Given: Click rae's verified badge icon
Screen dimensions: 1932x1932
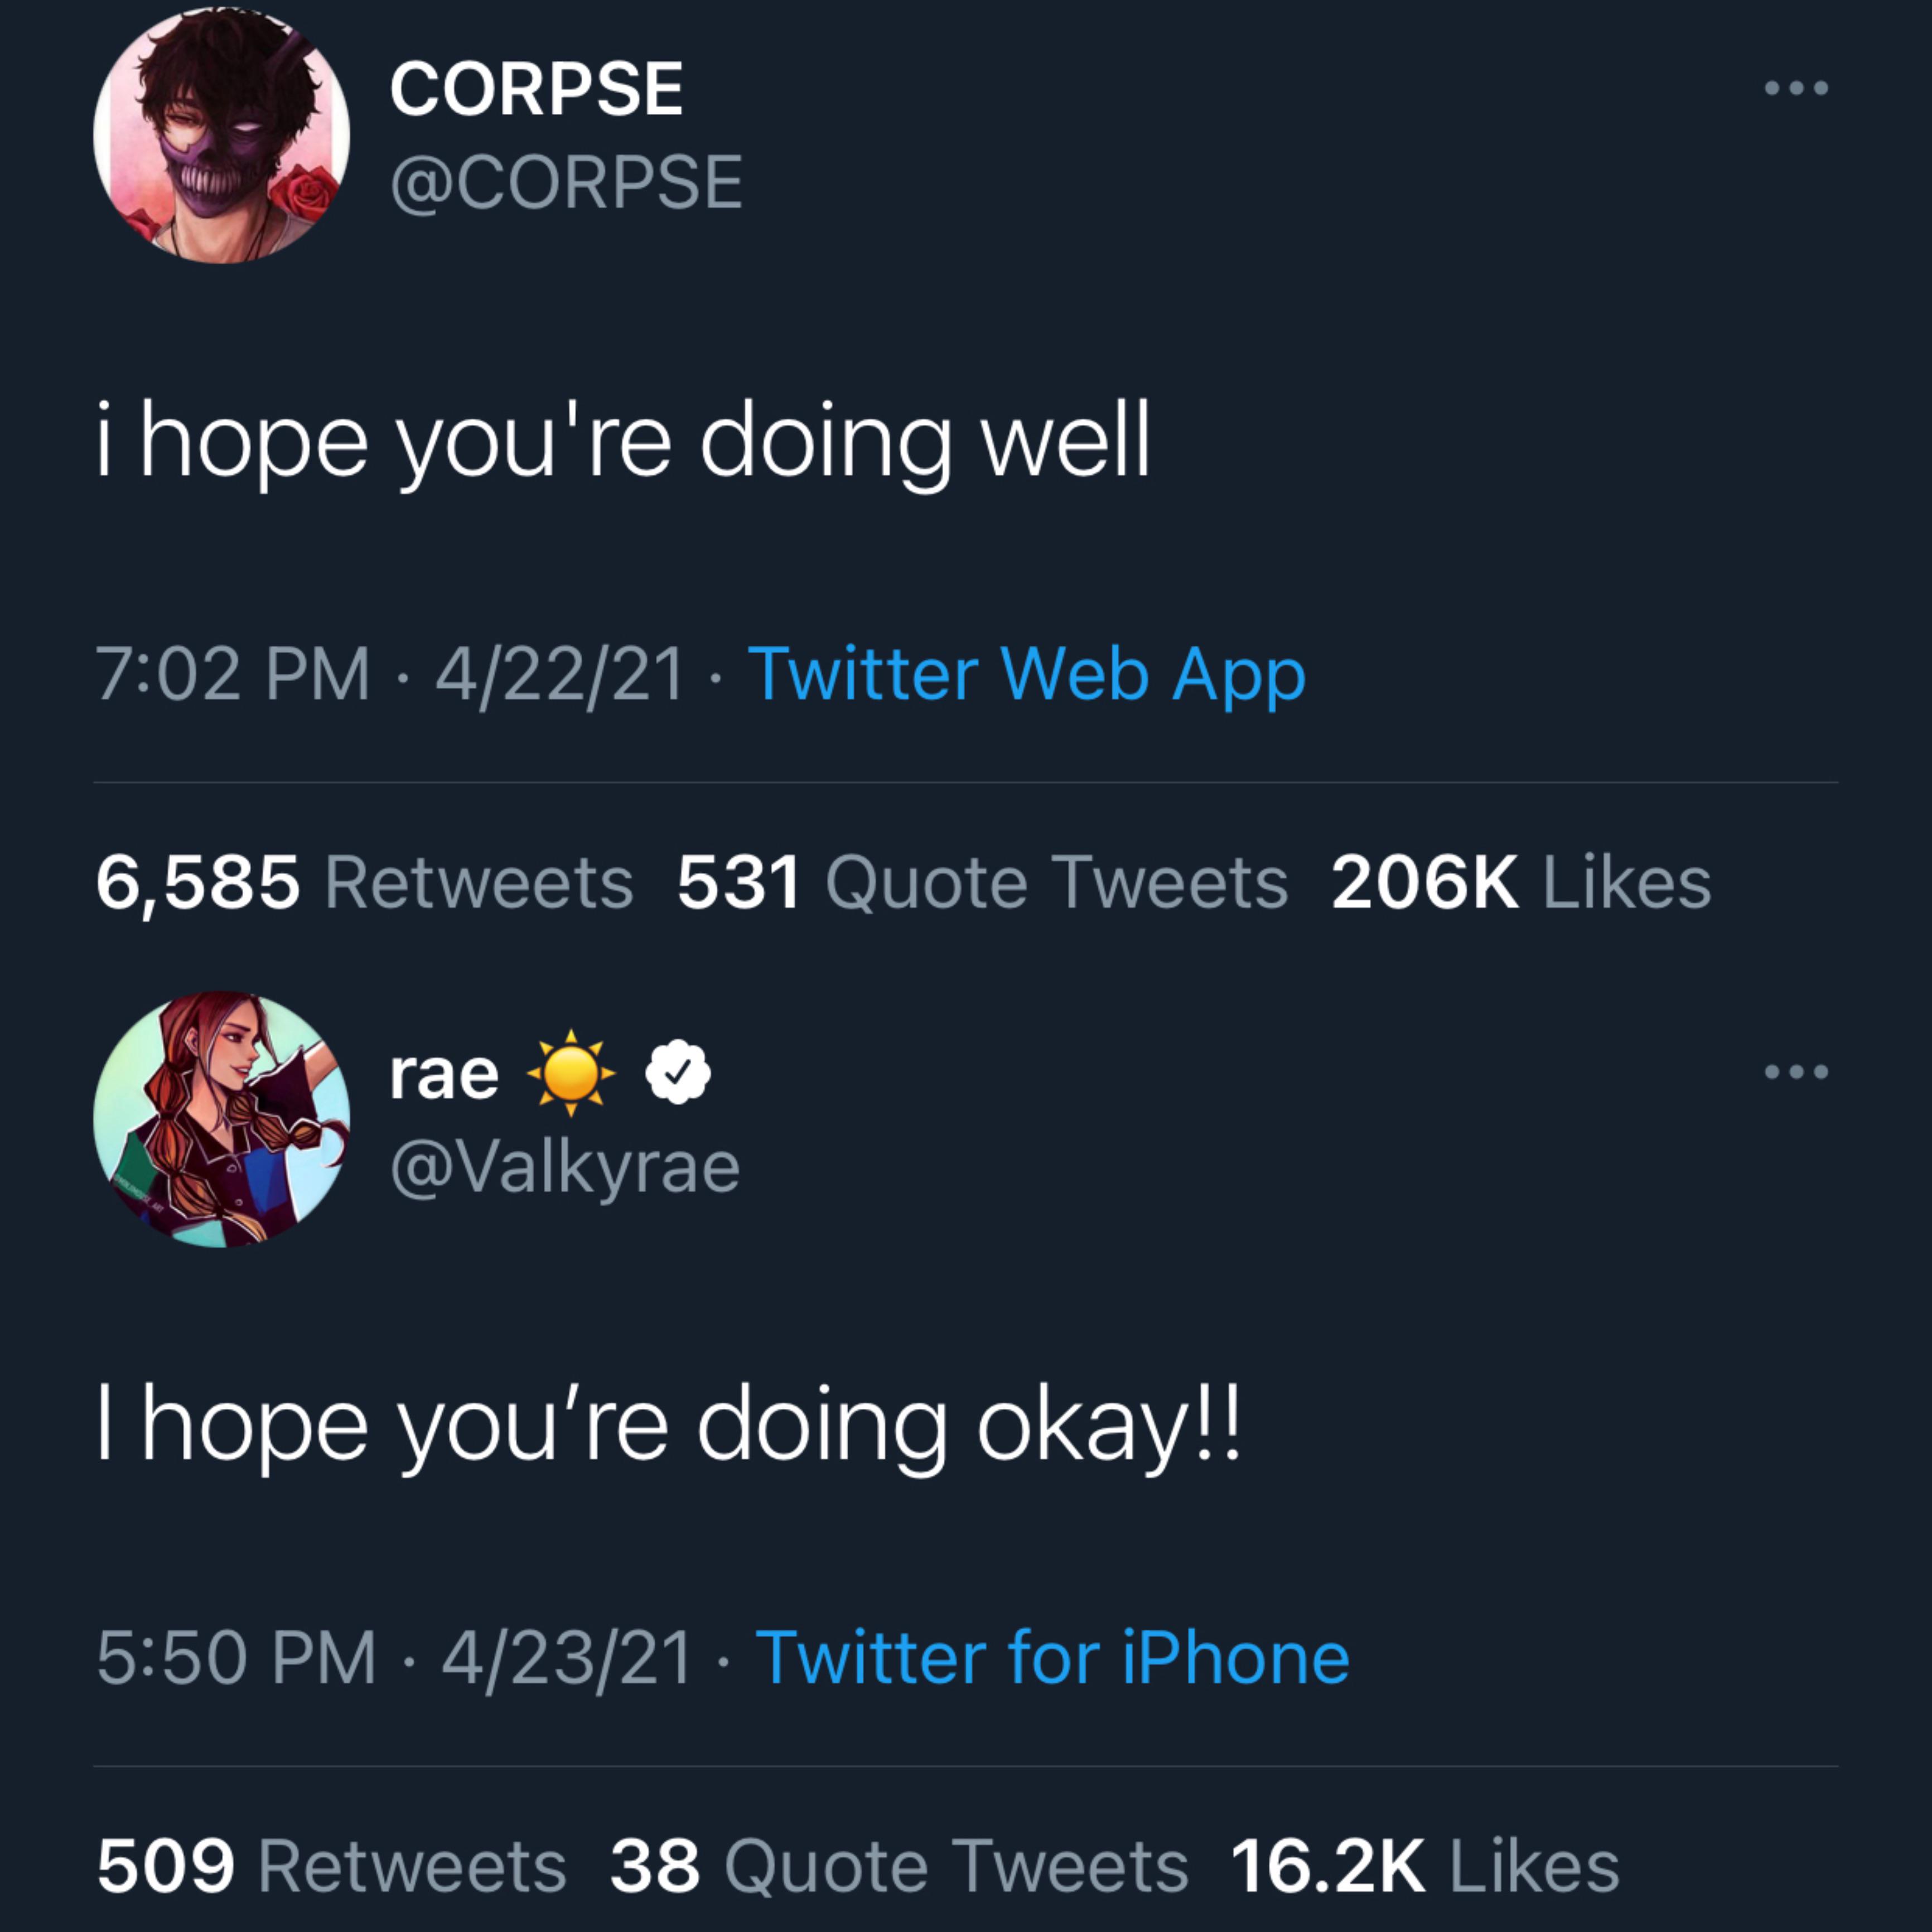Looking at the screenshot, I should [678, 1072].
